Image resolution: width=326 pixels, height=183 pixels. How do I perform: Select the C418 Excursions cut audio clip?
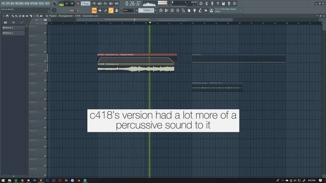tap(136, 68)
